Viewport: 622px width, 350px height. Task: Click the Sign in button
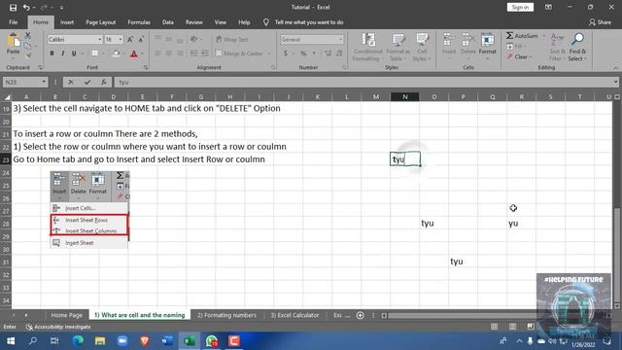coord(520,7)
